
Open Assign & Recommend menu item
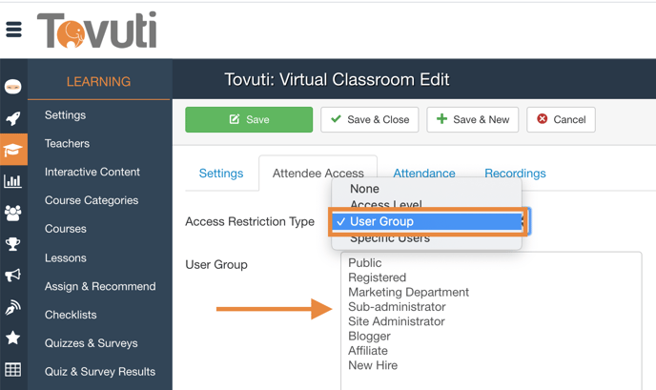[x=100, y=286]
